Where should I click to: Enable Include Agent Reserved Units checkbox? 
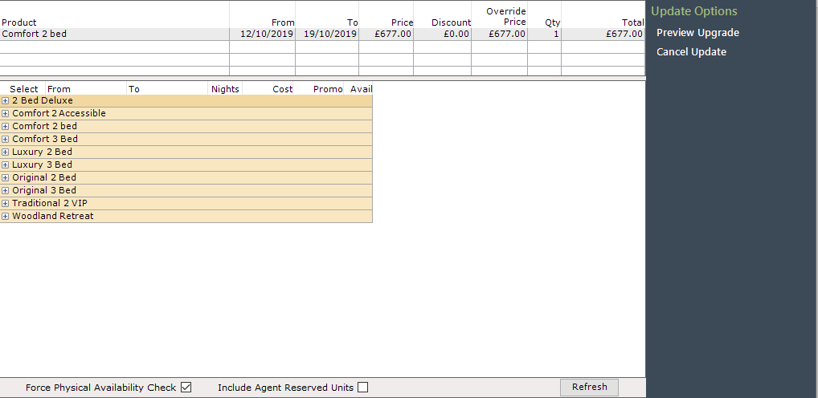click(363, 387)
